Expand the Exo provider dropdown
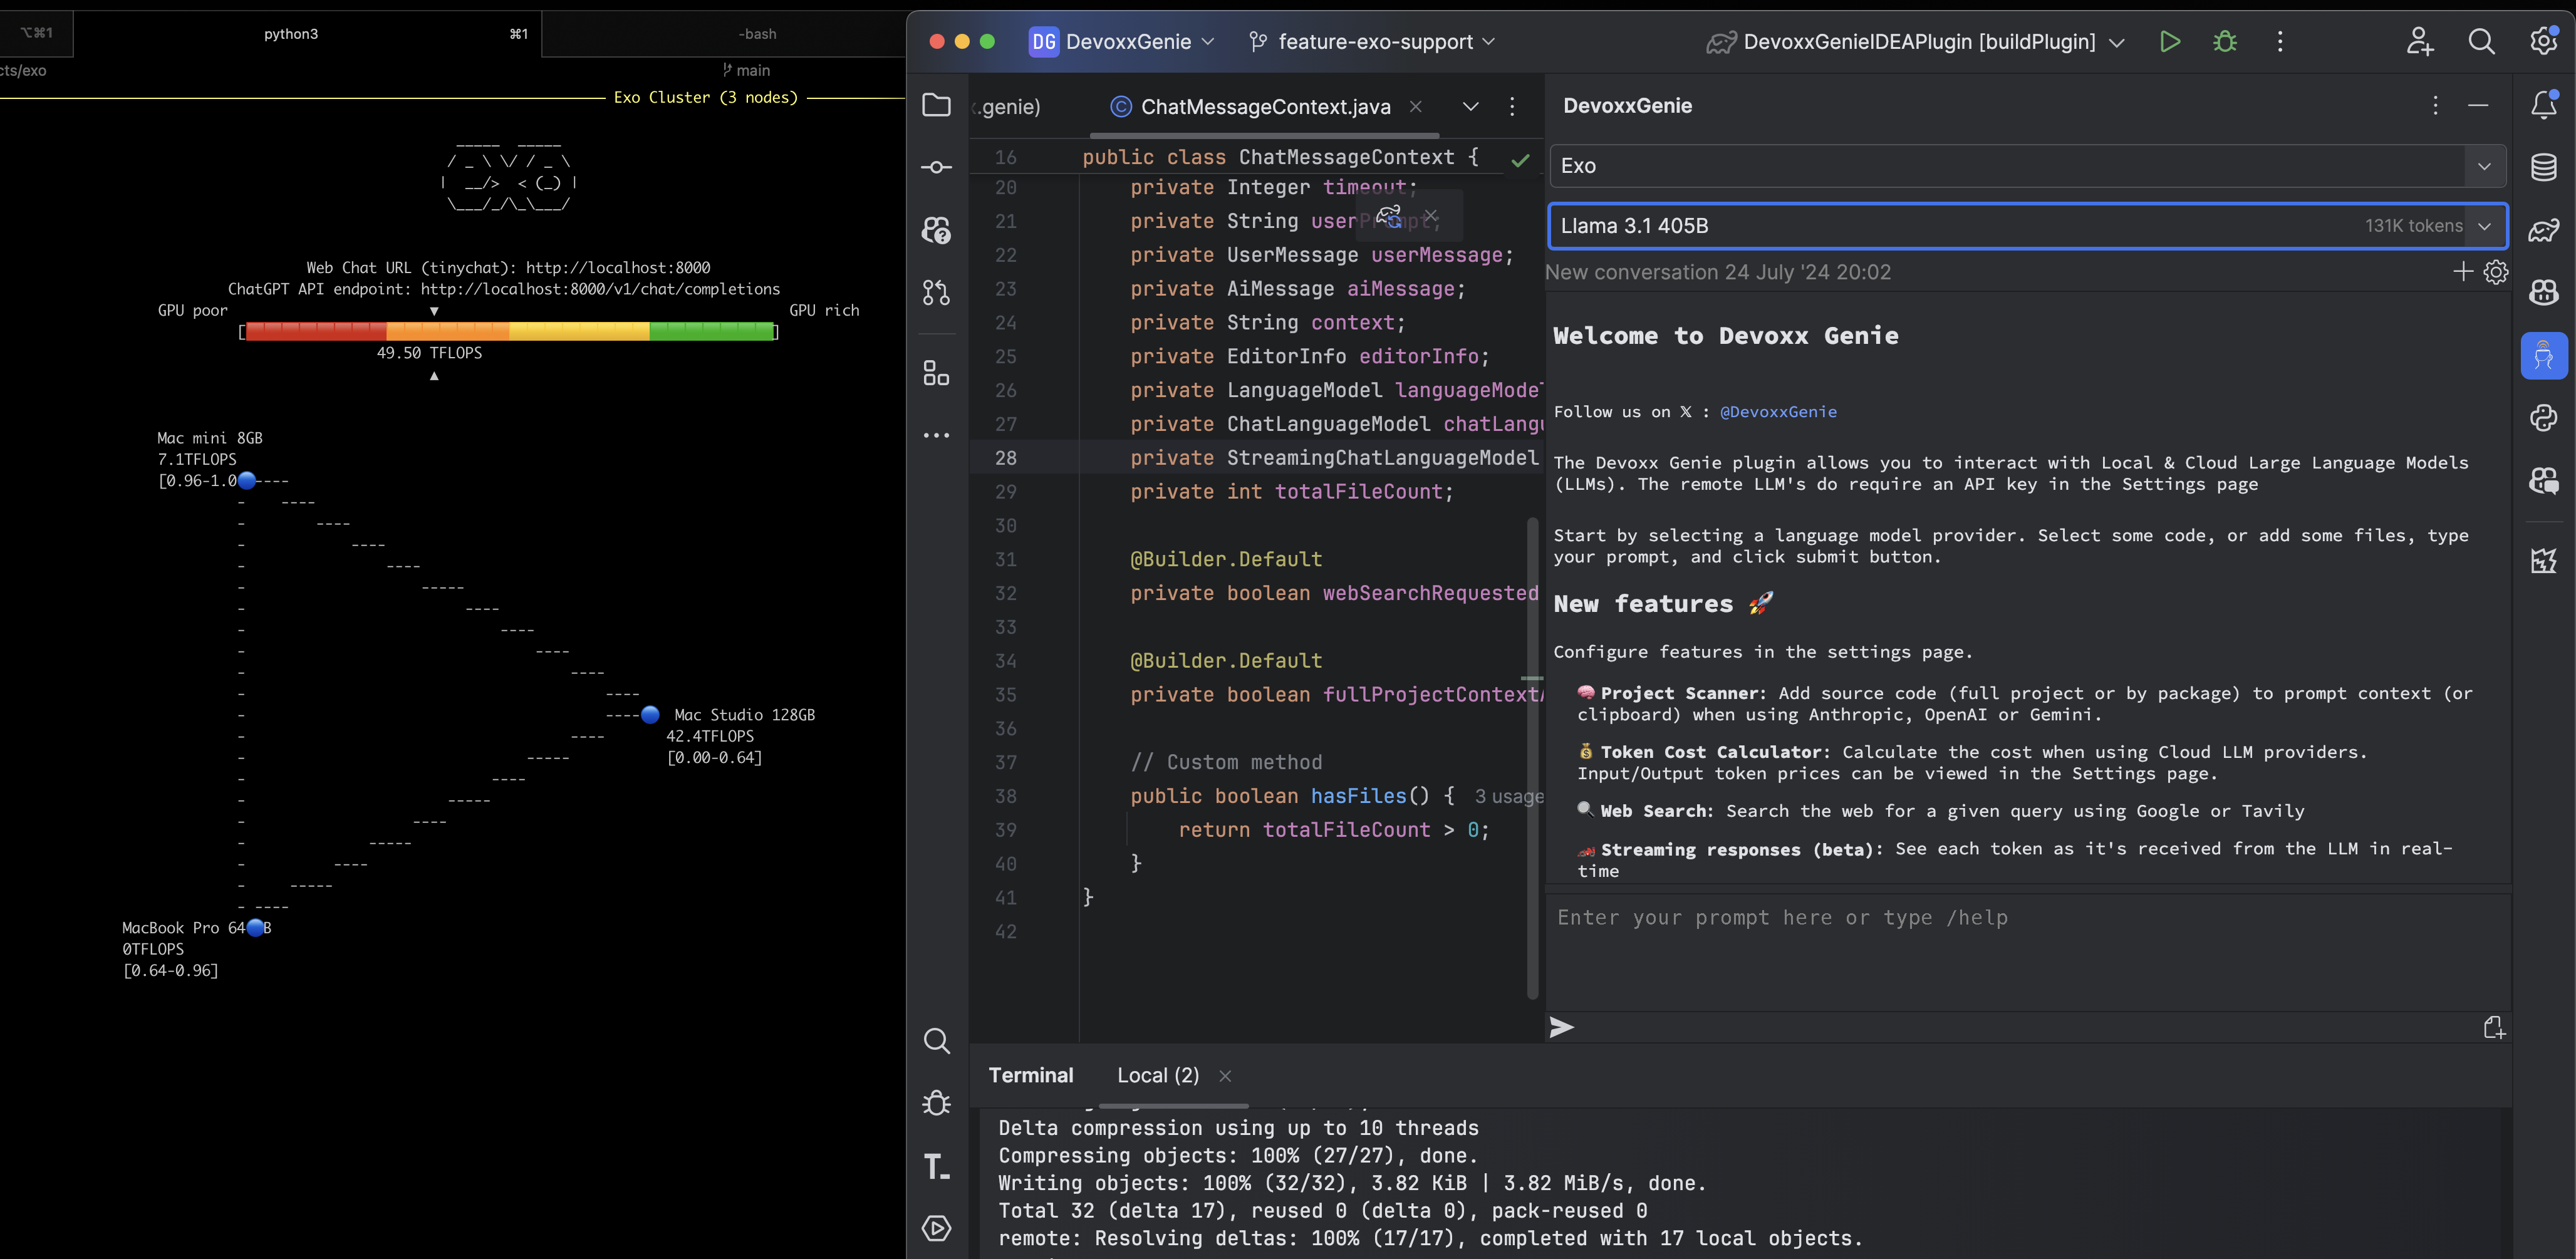2576x1259 pixels. click(x=2484, y=166)
